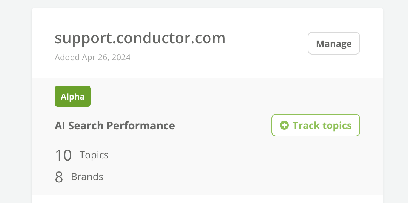Click the Added Apr 26, 2024 date text
Screen dimensions: 408x203
(93, 57)
